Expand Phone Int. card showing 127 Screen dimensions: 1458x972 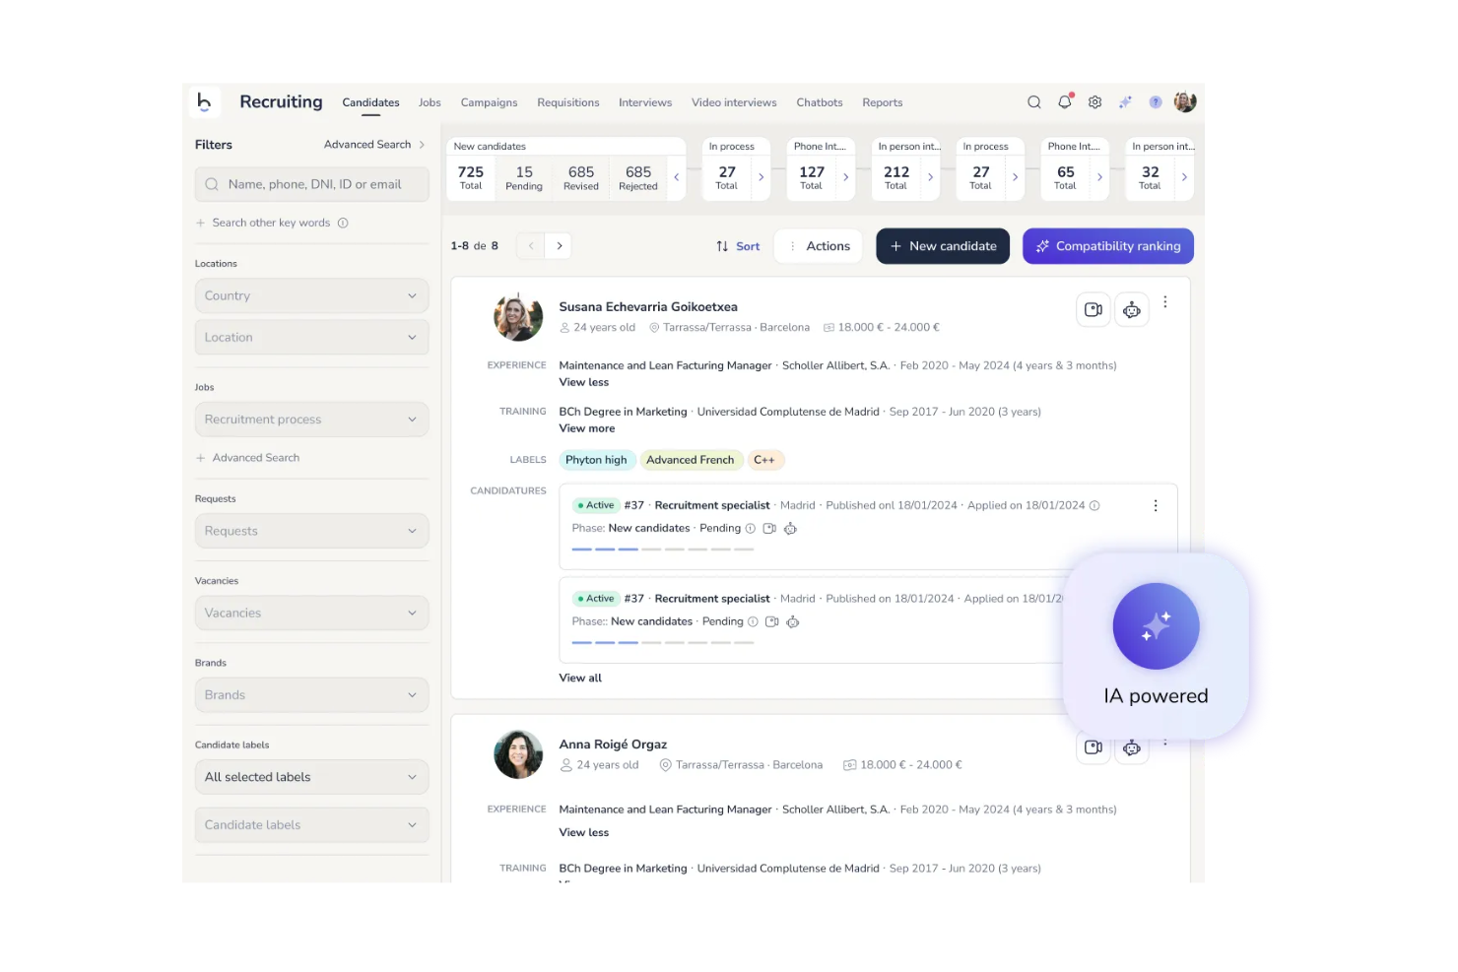[845, 177]
